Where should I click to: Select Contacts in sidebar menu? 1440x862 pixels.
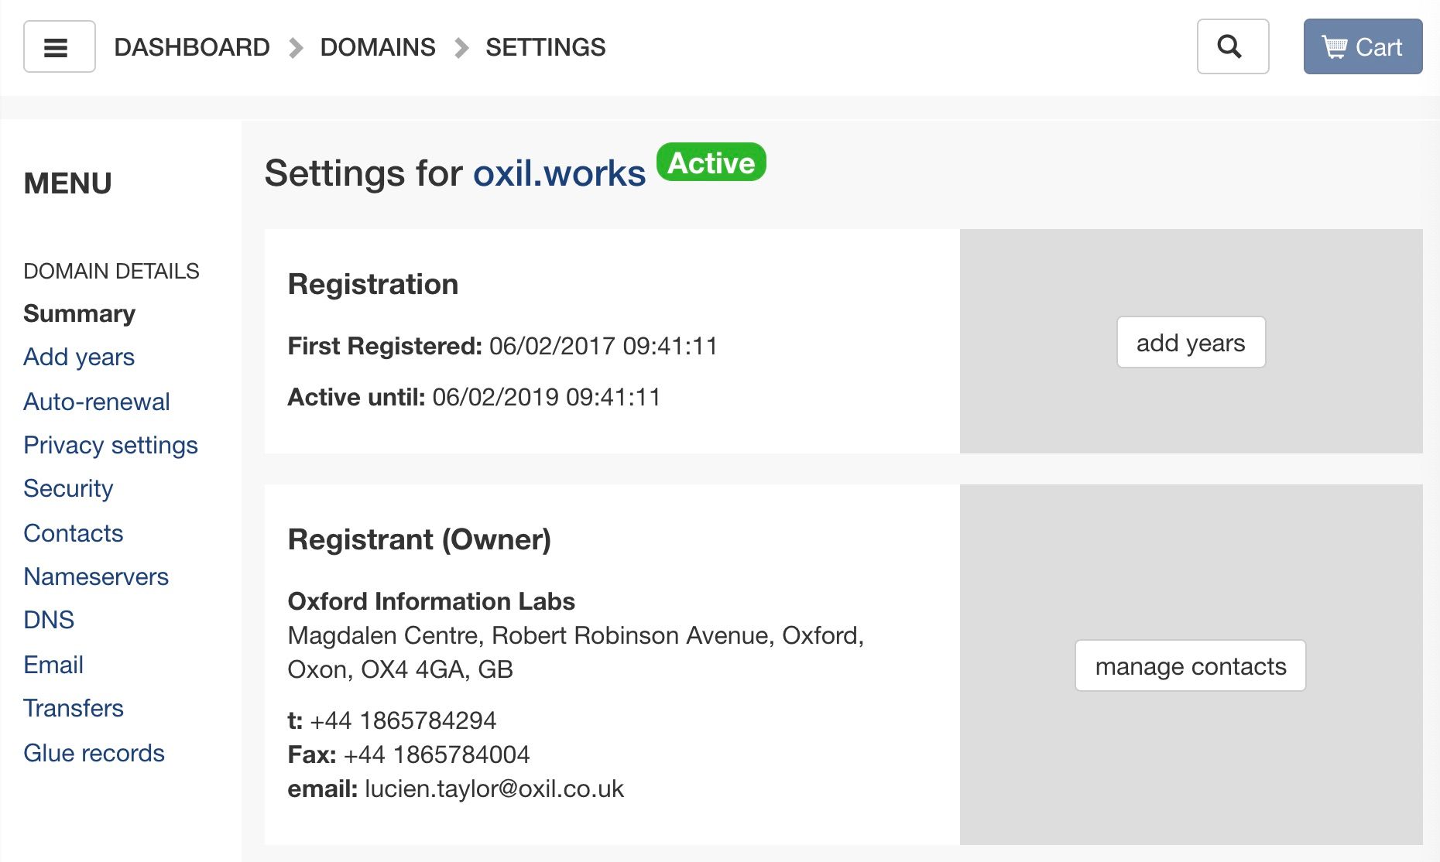pyautogui.click(x=74, y=533)
